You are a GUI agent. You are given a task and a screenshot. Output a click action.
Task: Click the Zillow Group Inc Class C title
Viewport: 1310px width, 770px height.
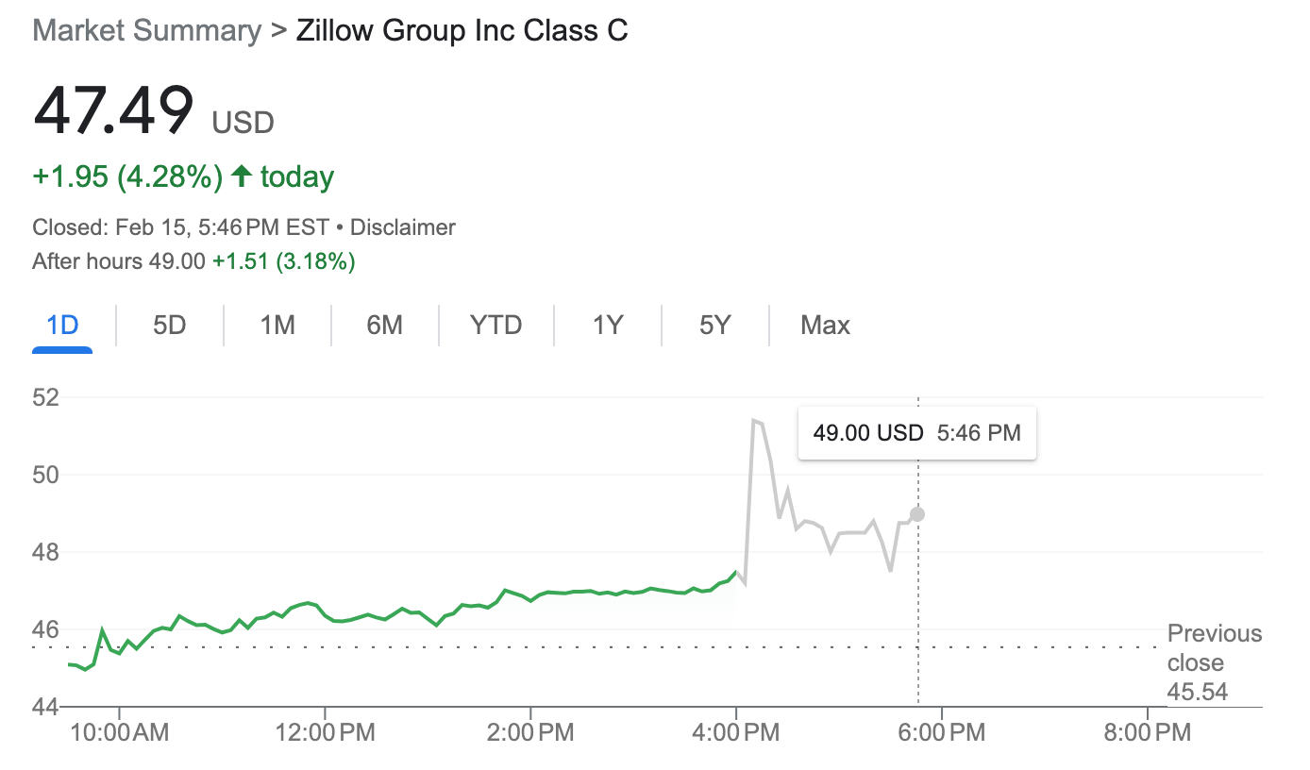[x=462, y=30]
